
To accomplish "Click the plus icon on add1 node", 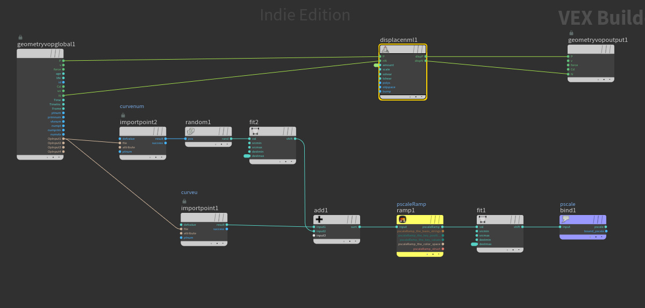I will coord(319,219).
